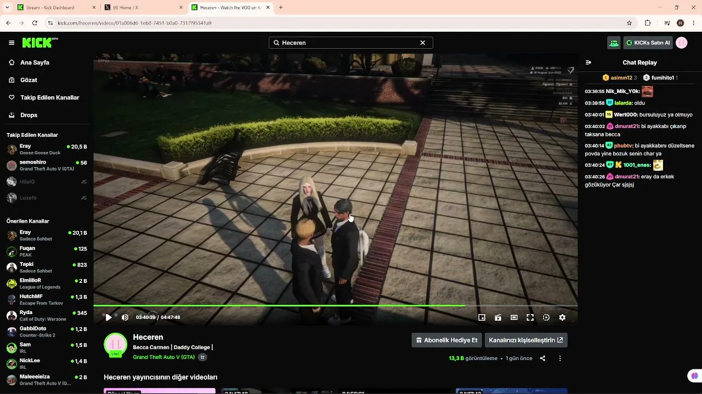Open recommended channel Sam

[x=47, y=347]
